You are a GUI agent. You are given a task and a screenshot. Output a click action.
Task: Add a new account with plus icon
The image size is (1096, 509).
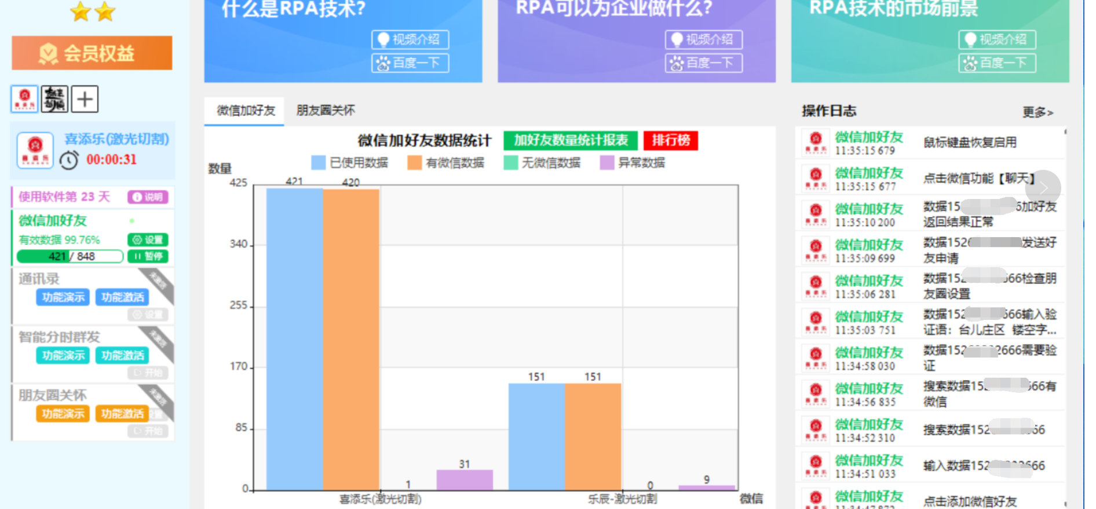pyautogui.click(x=85, y=99)
